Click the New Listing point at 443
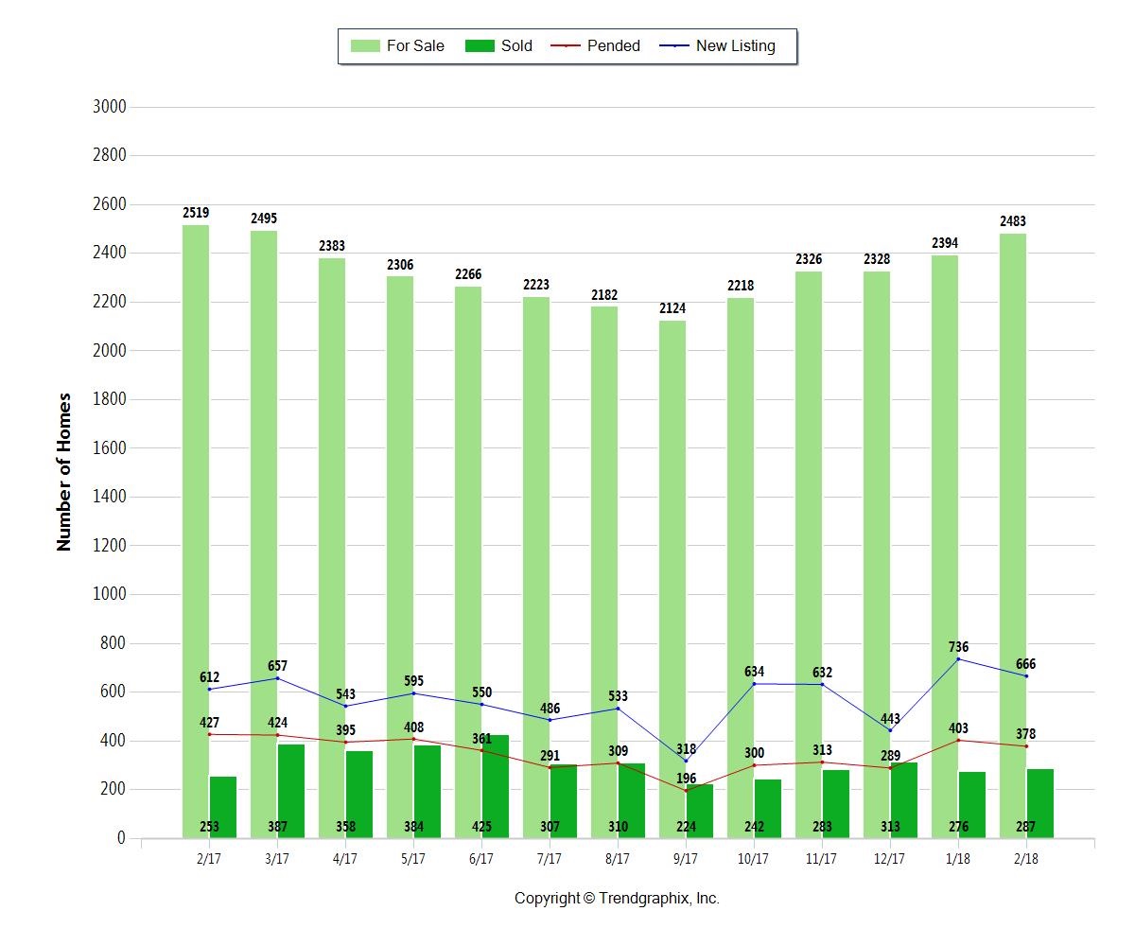This screenshot has width=1135, height=946. [890, 730]
